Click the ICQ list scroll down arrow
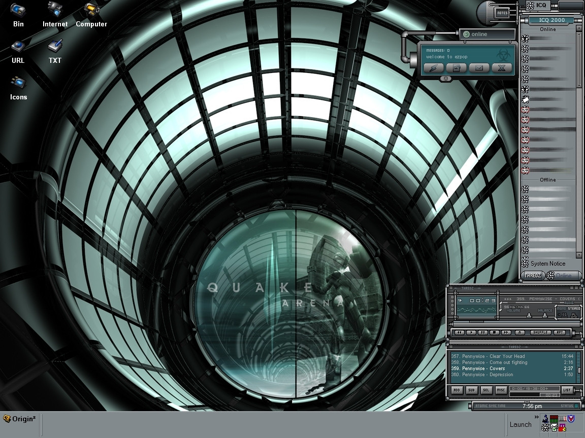Viewport: 585px width, 438px height. [579, 255]
